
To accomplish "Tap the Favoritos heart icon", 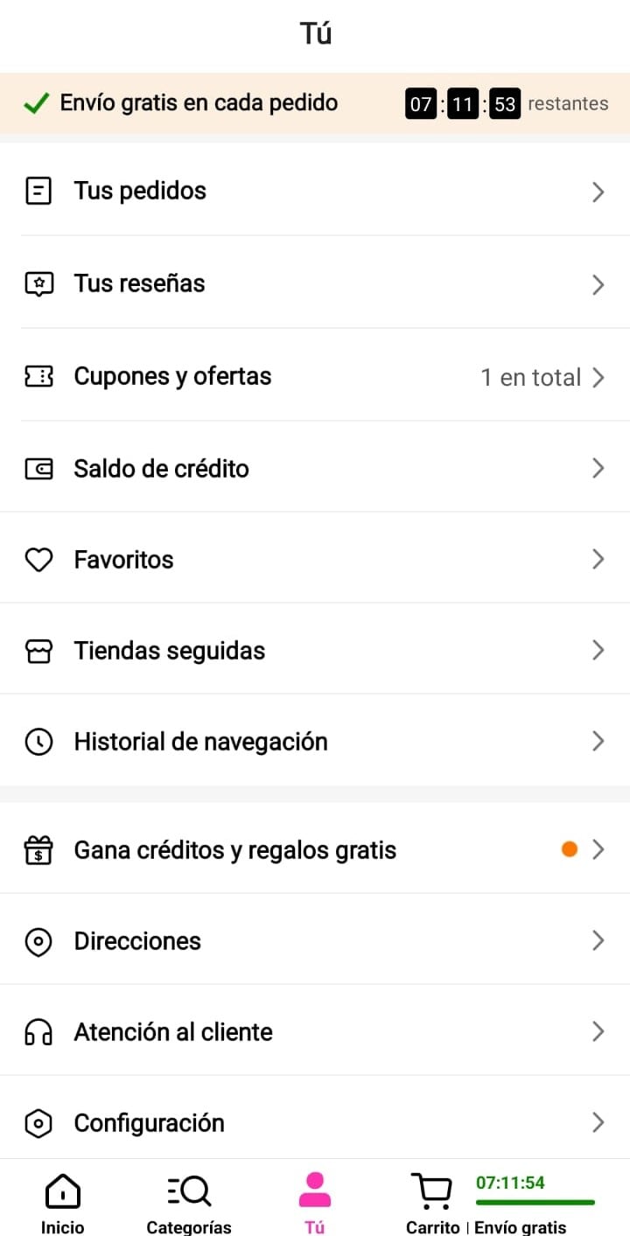I will point(38,560).
